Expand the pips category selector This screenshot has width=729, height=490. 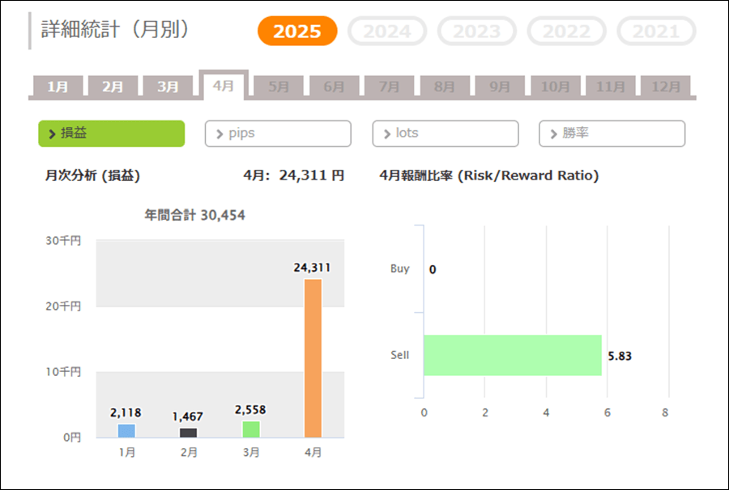click(278, 133)
